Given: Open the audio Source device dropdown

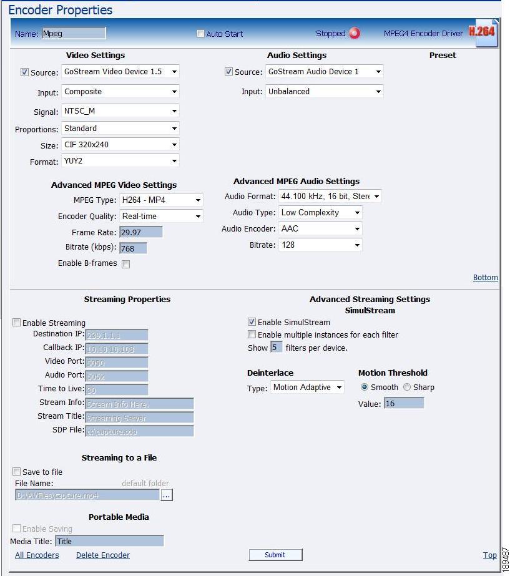Looking at the screenshot, I should [325, 72].
